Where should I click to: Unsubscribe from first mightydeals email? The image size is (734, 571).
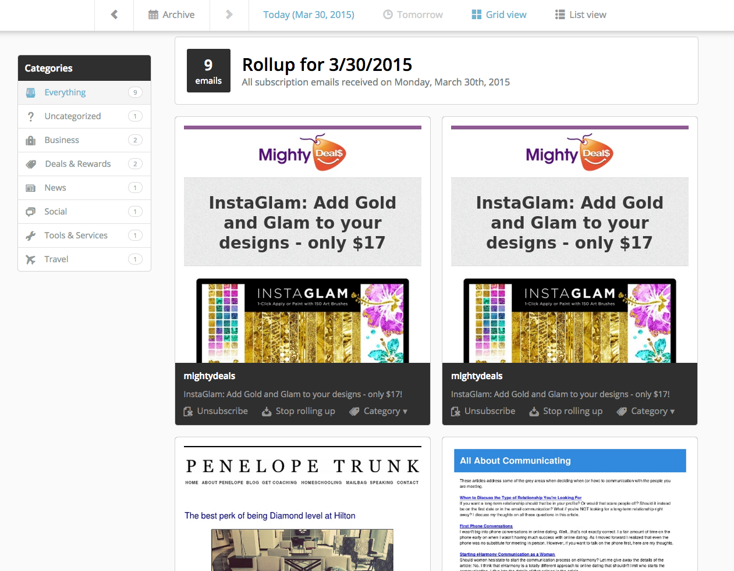pyautogui.click(x=216, y=411)
